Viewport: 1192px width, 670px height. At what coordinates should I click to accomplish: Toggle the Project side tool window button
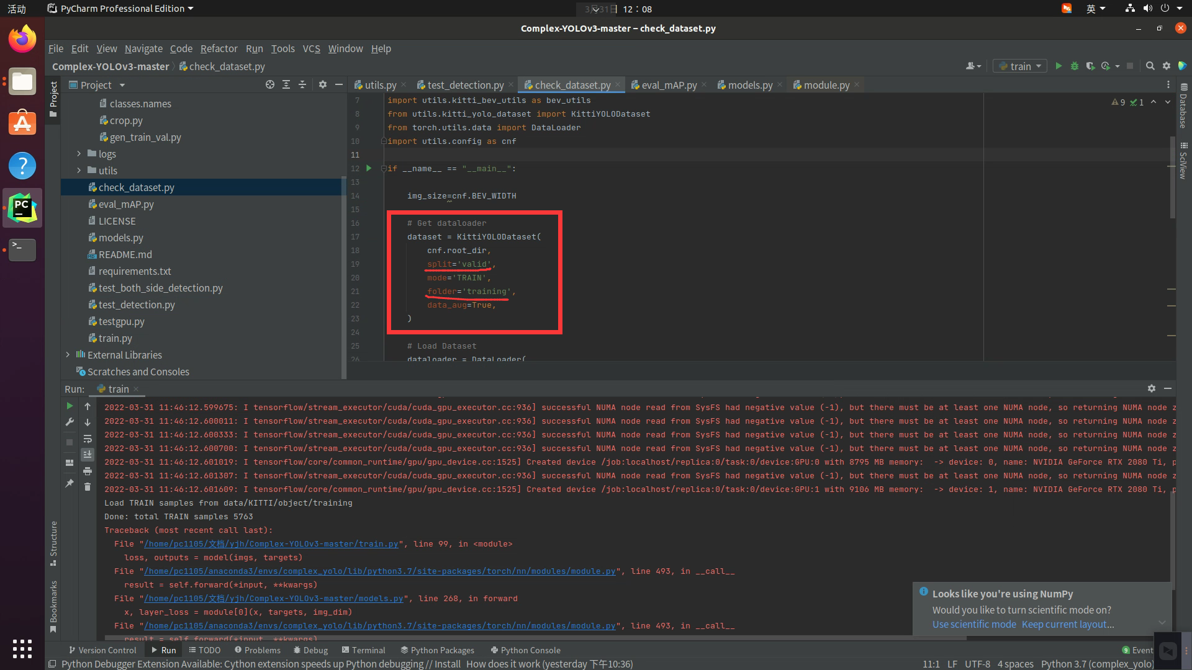[53, 99]
